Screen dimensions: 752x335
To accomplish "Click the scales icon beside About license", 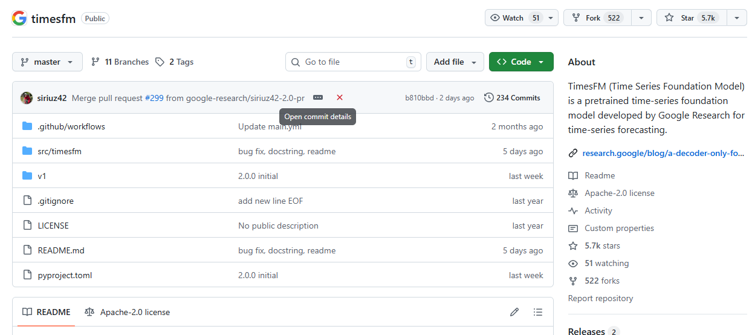I will pyautogui.click(x=573, y=193).
